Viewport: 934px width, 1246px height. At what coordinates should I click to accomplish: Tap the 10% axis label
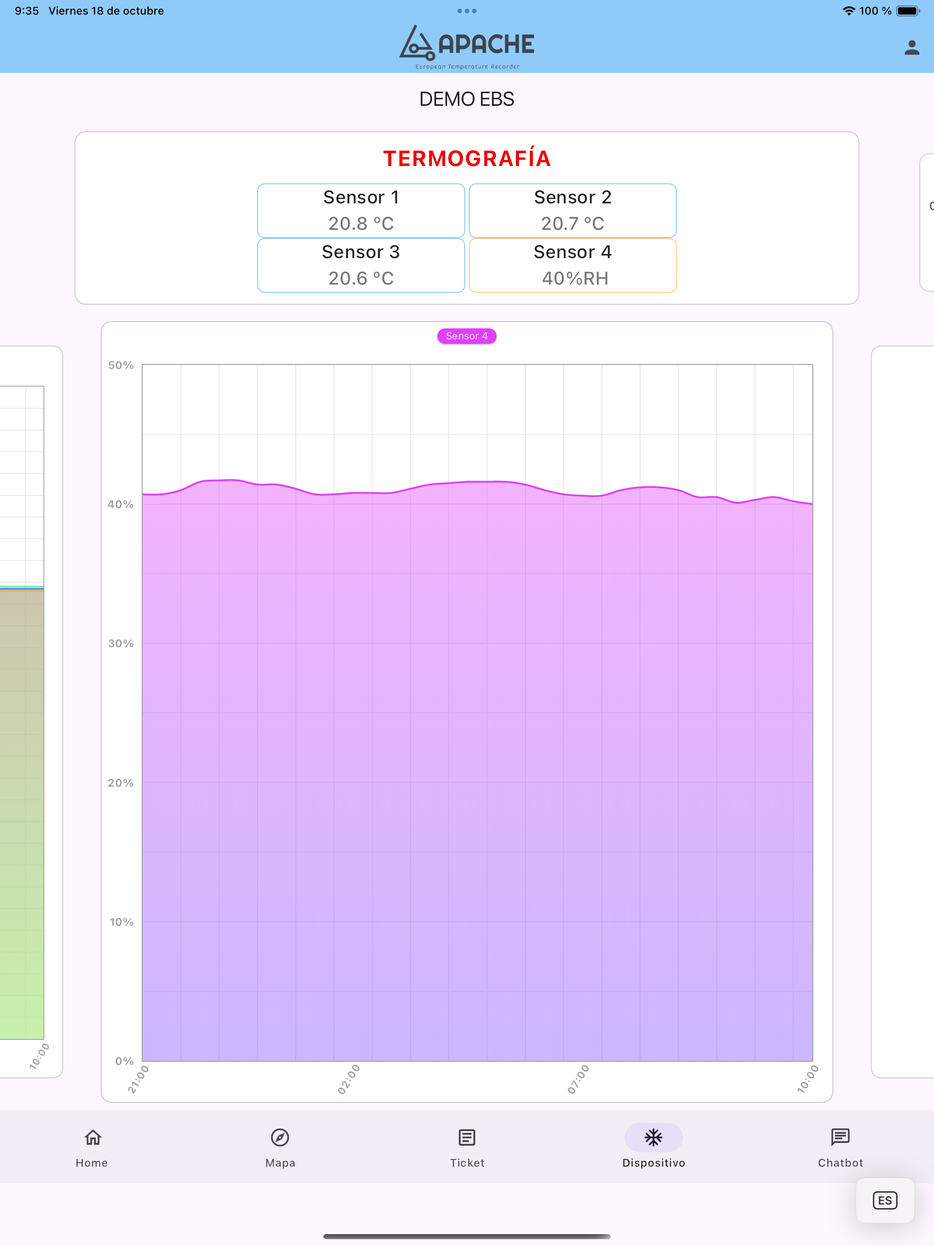pyautogui.click(x=121, y=922)
